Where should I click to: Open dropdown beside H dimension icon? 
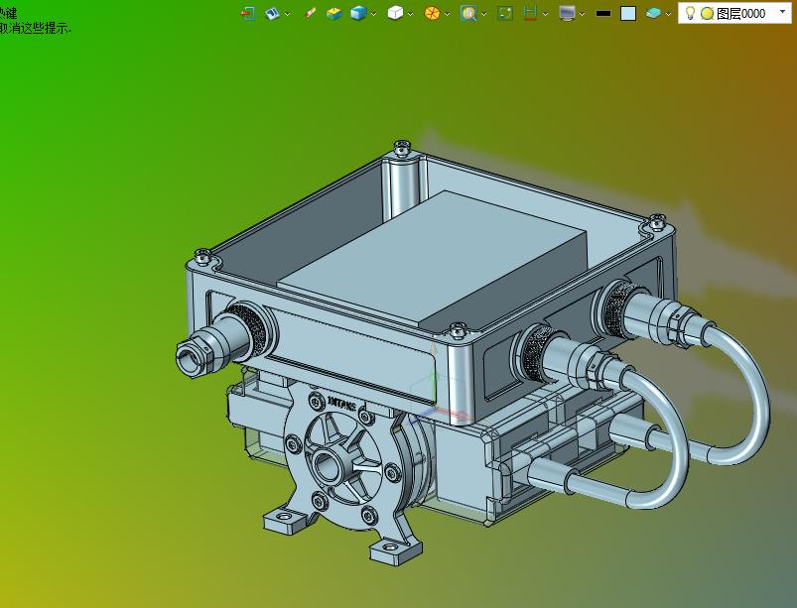point(545,14)
